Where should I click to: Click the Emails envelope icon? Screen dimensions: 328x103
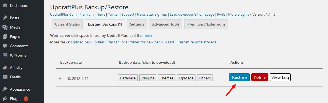point(5,77)
